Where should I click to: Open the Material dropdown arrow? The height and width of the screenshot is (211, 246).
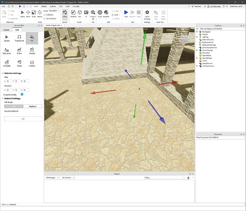tap(106, 19)
